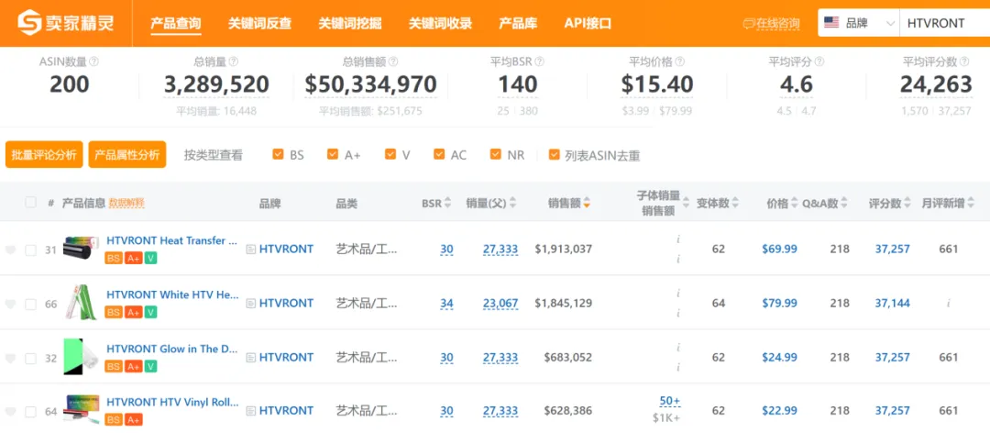Screen dimensions: 990x433
Task: Open the API接口 tab
Action: coord(588,24)
